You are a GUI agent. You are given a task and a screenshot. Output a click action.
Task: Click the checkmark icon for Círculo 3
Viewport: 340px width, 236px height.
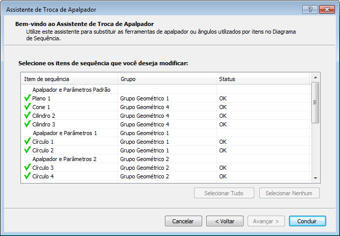point(28,167)
